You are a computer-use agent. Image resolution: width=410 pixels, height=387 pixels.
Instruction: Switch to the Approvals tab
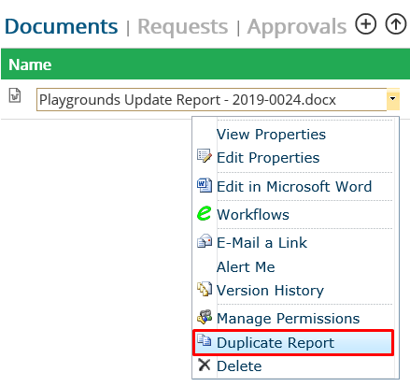297,27
